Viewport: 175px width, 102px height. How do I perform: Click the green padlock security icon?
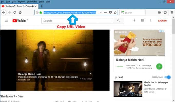[x=41, y=12]
